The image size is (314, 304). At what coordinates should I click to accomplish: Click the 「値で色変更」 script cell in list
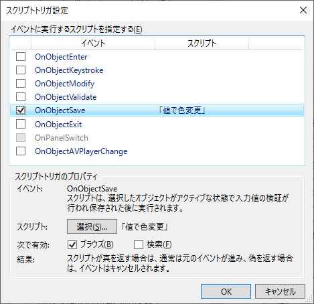click(x=182, y=110)
